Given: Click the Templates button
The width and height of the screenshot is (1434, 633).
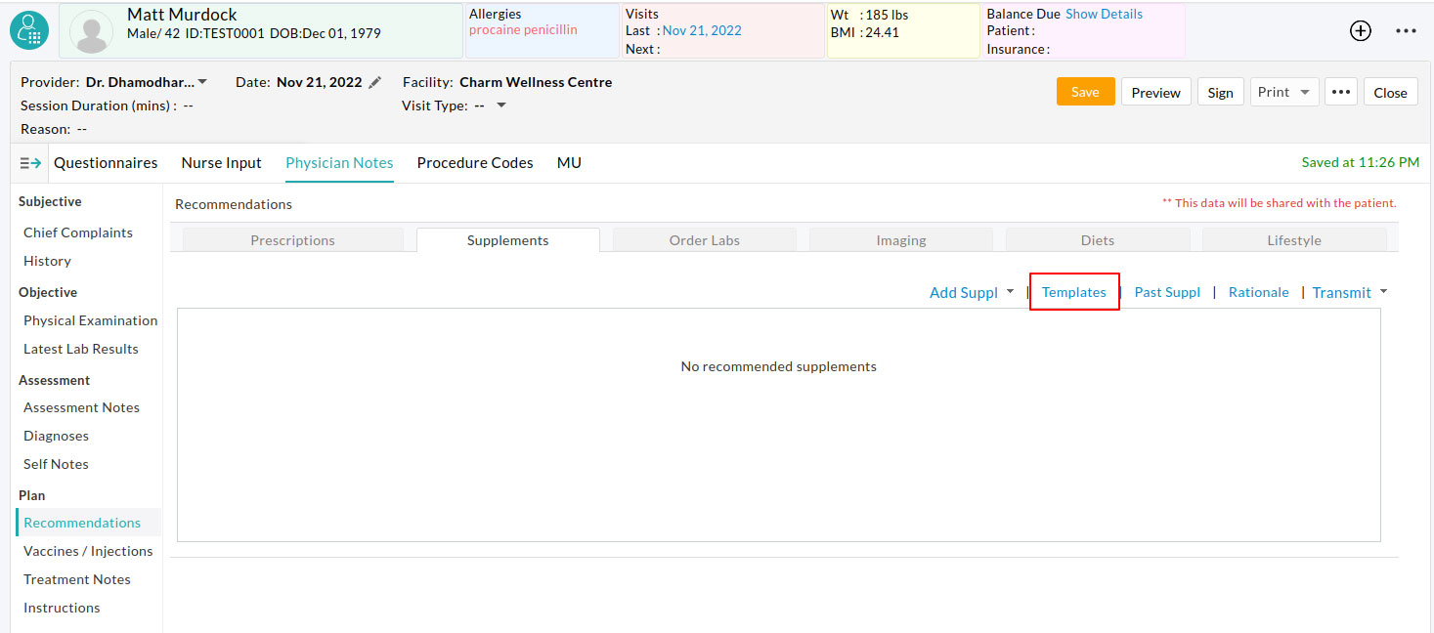Looking at the screenshot, I should click(x=1073, y=291).
